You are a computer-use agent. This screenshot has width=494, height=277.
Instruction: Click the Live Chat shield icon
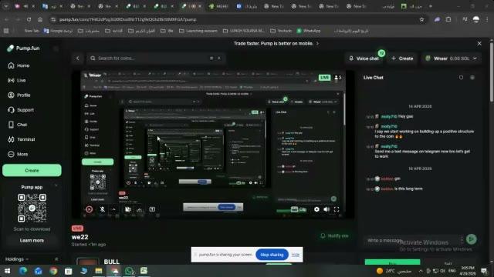tap(461, 77)
